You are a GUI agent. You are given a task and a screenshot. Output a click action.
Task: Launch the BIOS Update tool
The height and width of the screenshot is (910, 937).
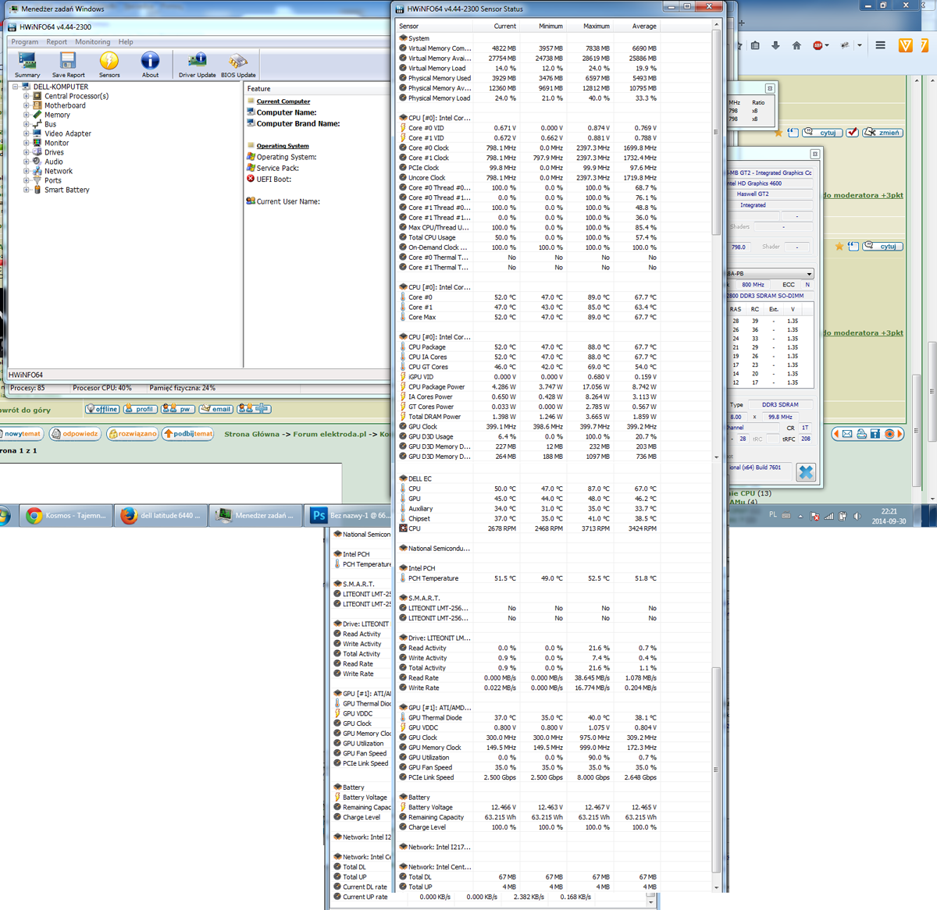(238, 65)
